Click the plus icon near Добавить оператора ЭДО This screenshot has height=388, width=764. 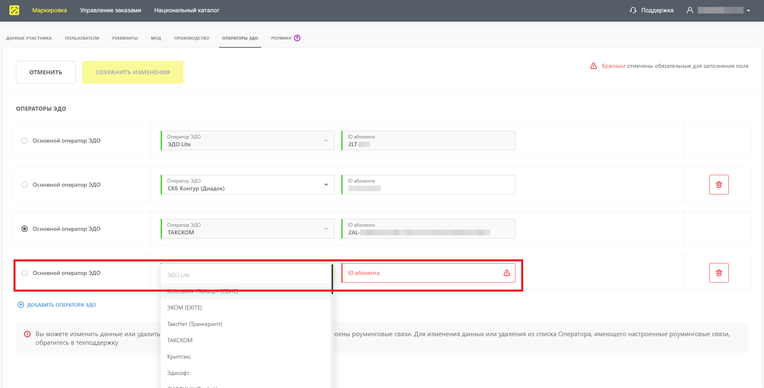[x=21, y=305]
